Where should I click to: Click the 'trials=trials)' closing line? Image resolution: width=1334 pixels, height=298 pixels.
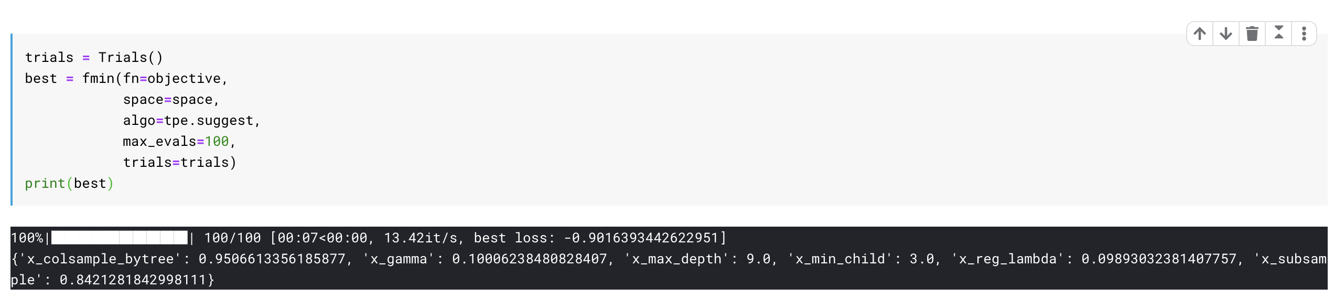(x=180, y=163)
